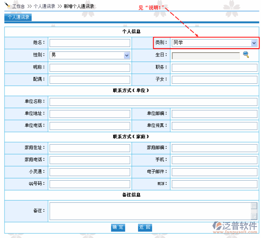Focus the 小灵通 input field

pyautogui.click(x=90, y=172)
